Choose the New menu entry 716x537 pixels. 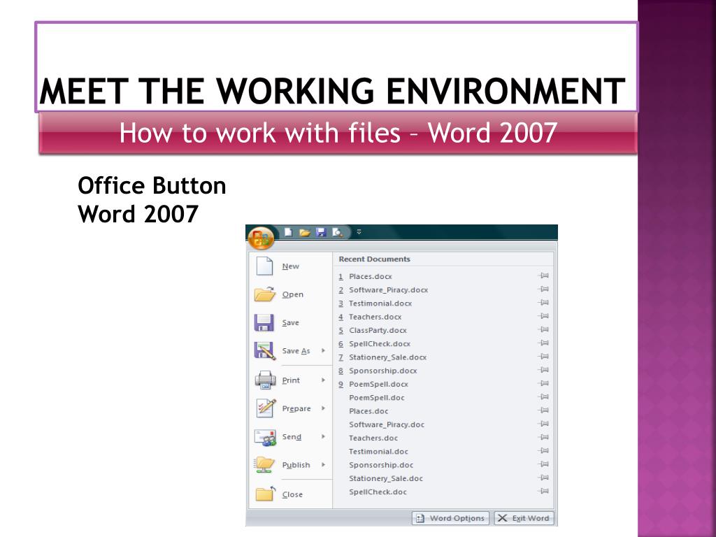[x=291, y=266]
